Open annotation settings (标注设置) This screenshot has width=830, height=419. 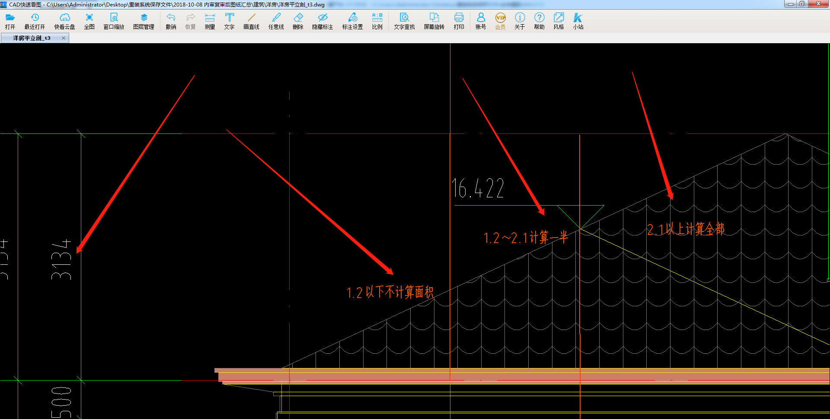[352, 21]
